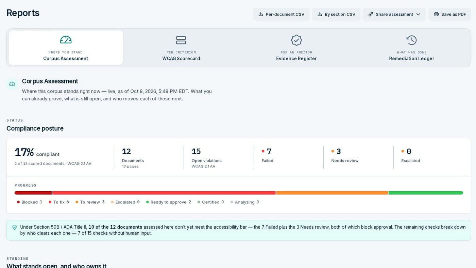
Task: Click the download icon on Per-document CSV
Action: click(261, 14)
